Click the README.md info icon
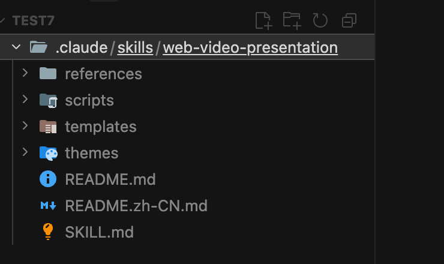The height and width of the screenshot is (264, 444). click(x=48, y=179)
